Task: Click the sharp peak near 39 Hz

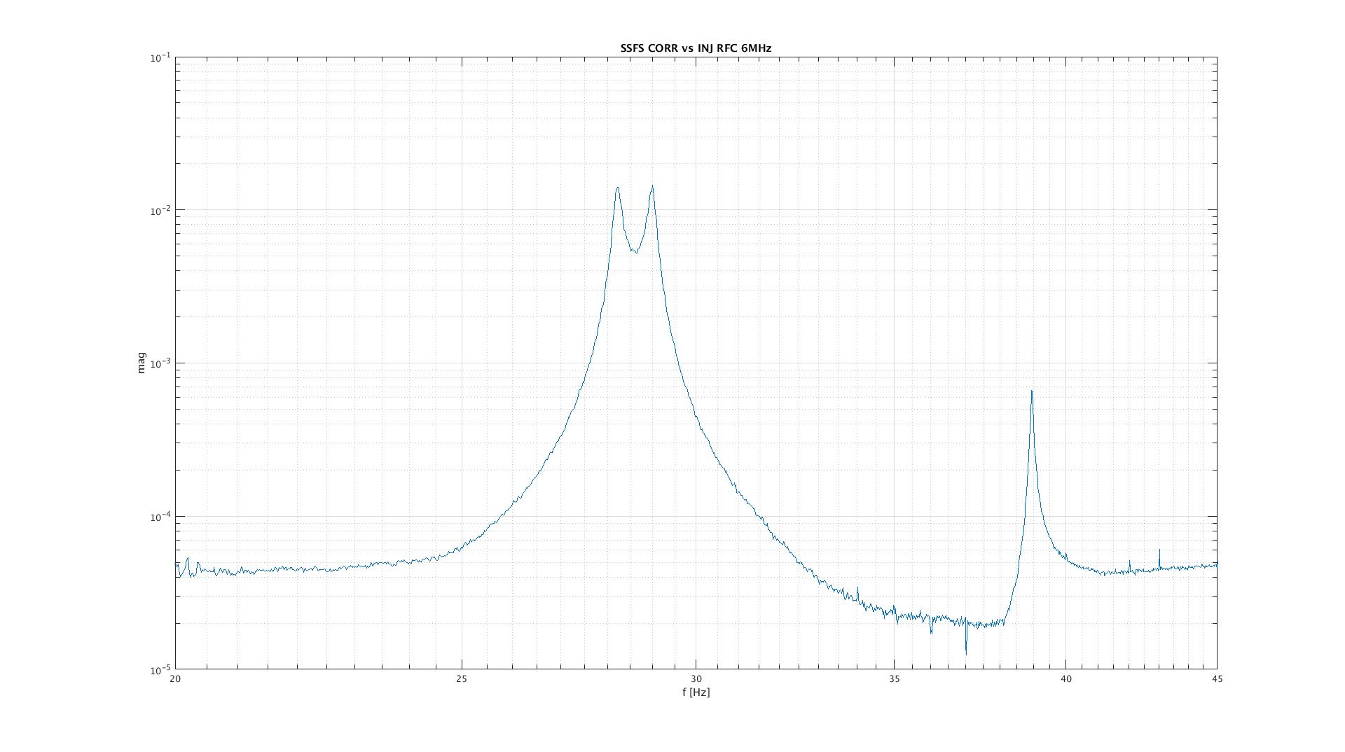Action: [1031, 391]
